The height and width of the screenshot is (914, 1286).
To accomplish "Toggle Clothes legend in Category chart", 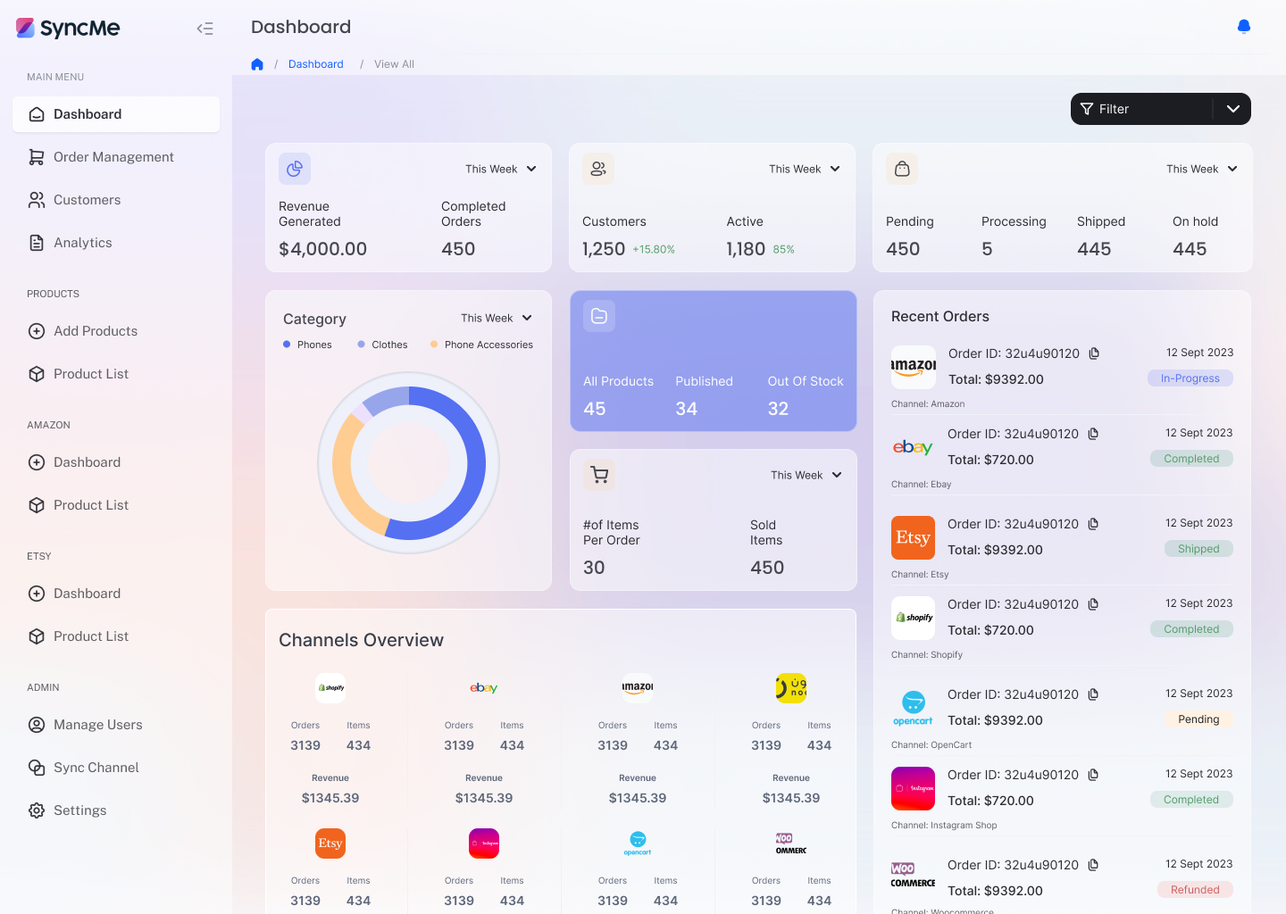I will 382,345.
